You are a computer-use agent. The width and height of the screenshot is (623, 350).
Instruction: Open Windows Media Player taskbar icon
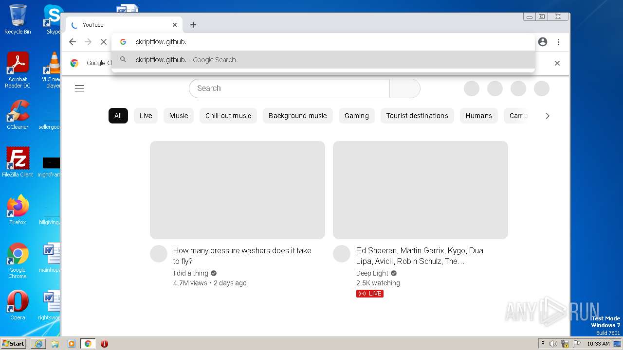(x=72, y=344)
